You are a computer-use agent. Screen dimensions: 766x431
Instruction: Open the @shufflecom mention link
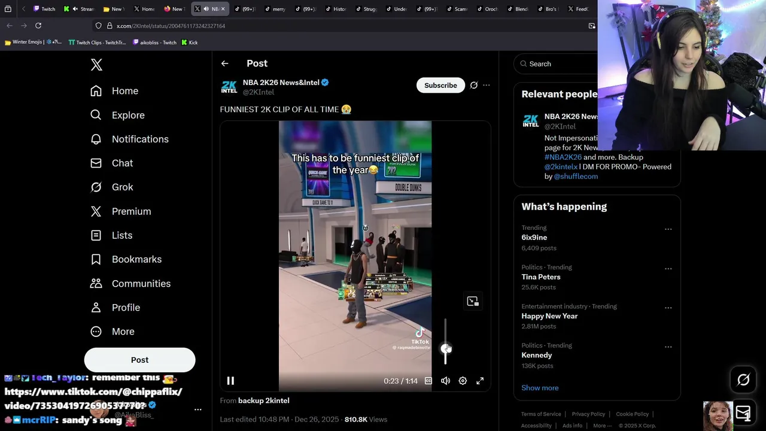tap(576, 176)
